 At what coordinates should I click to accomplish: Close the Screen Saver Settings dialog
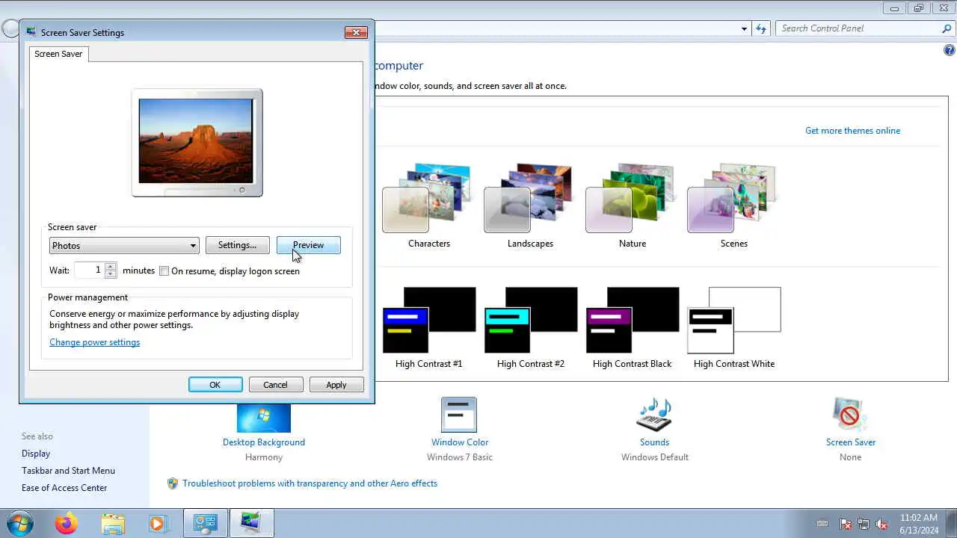tap(355, 32)
